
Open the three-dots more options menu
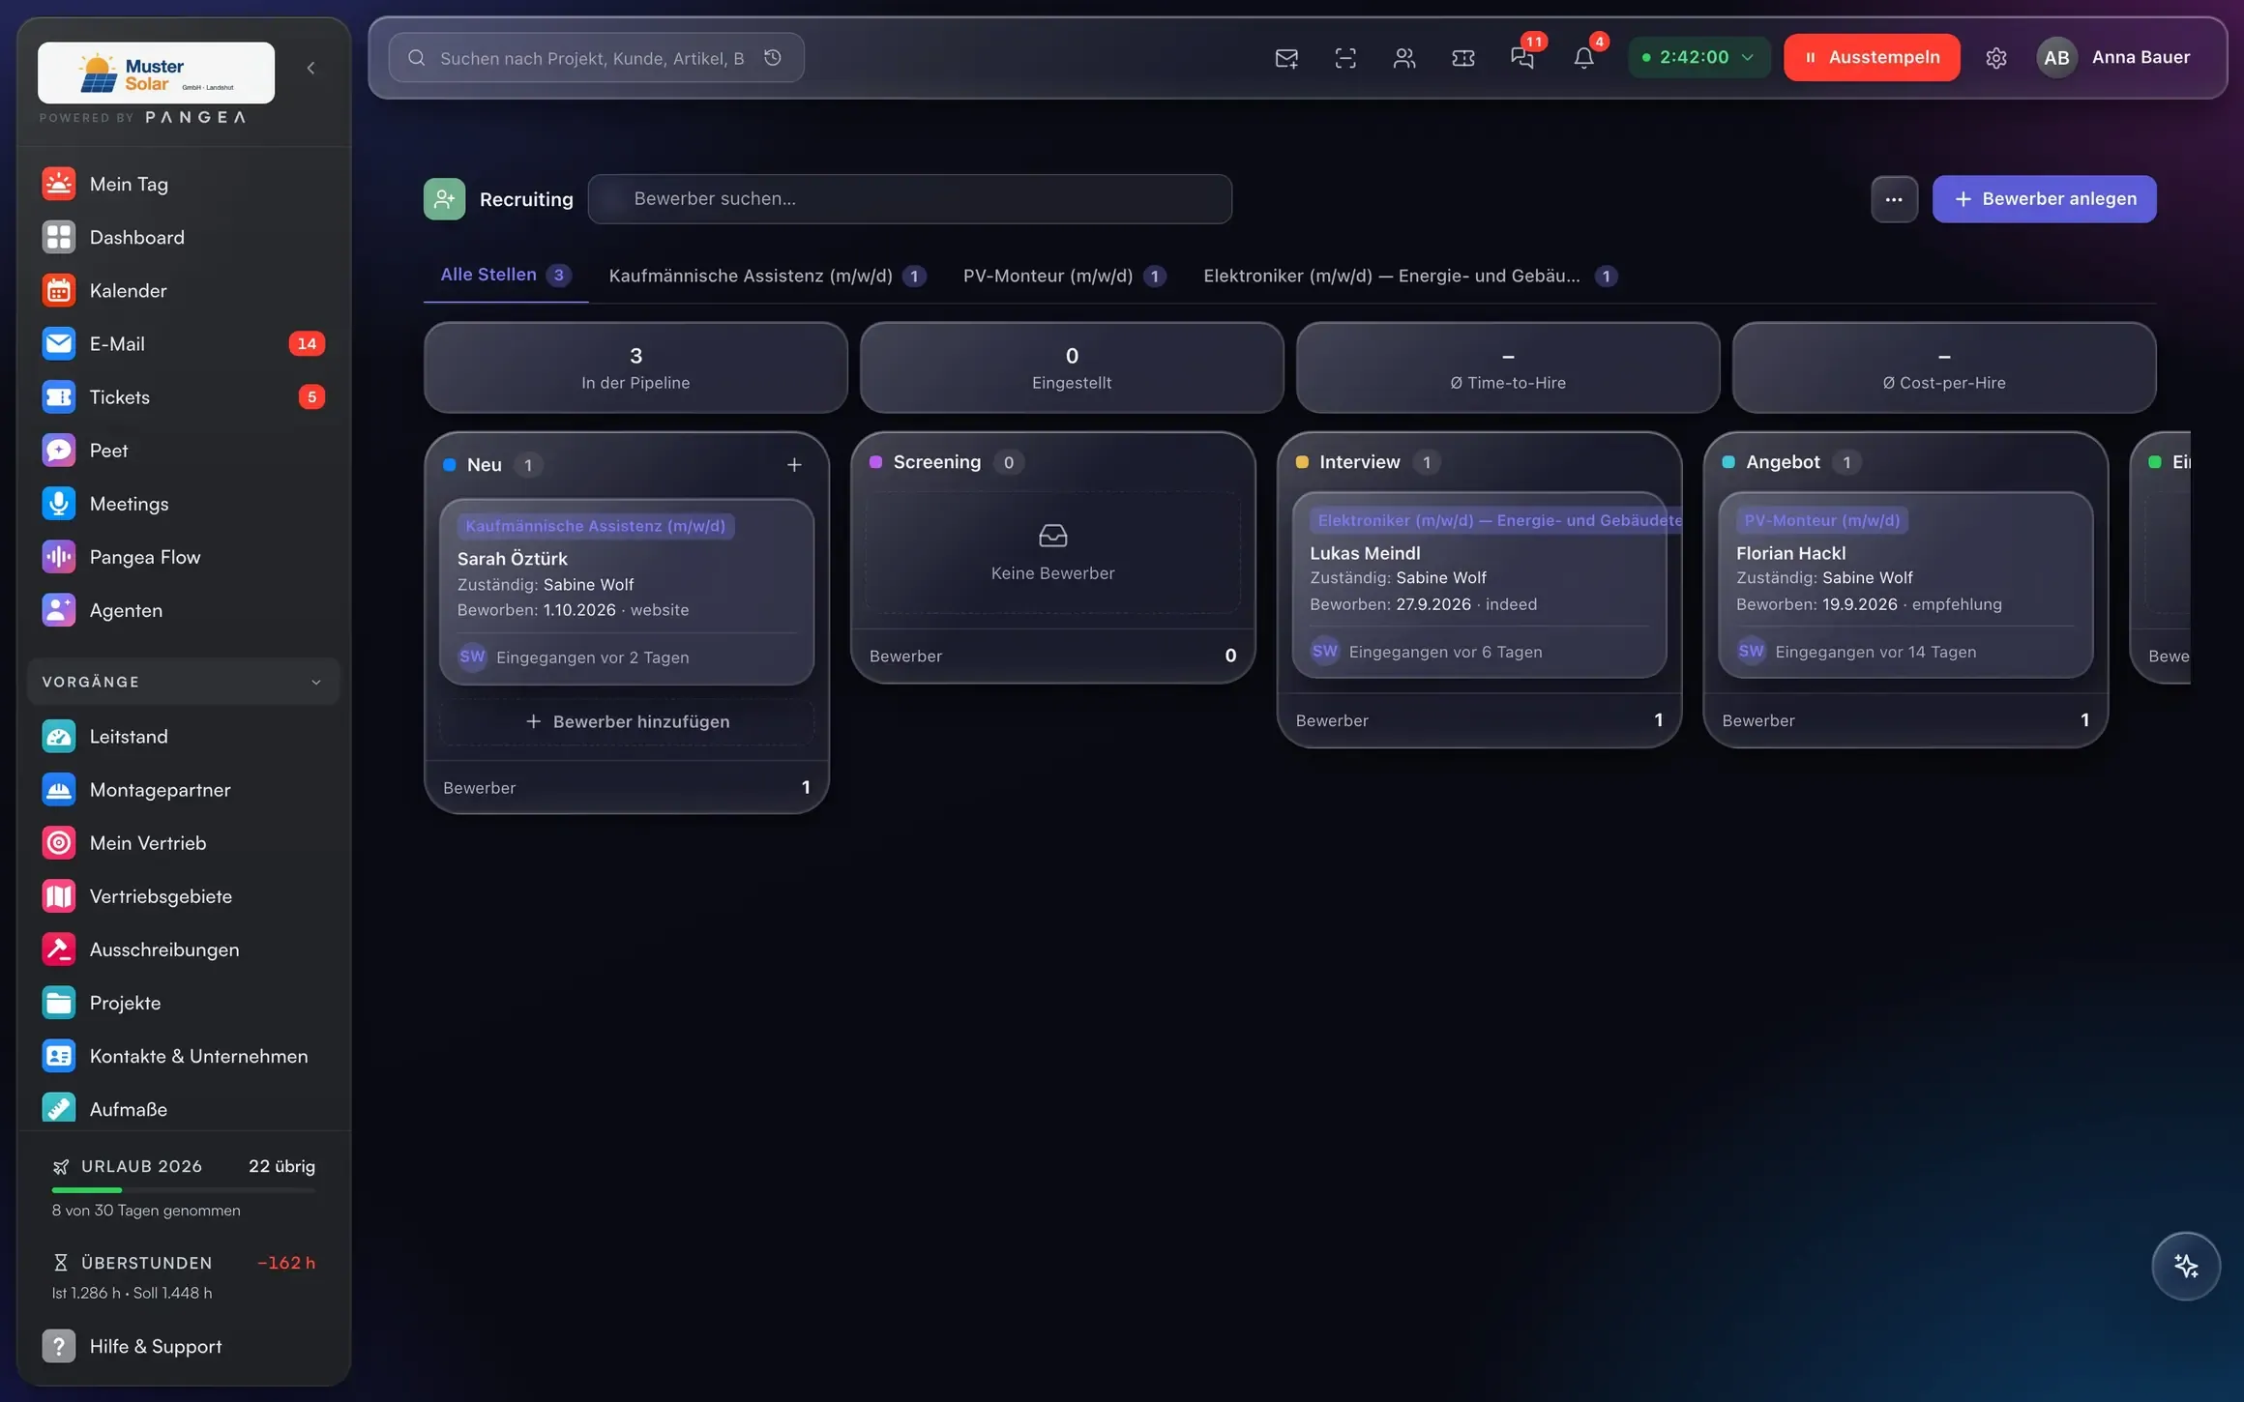click(x=1894, y=199)
